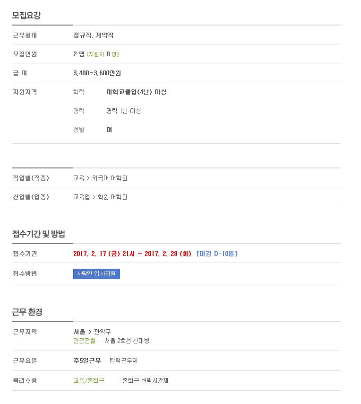Click the 근무 환경 section heading
The width and height of the screenshot is (361, 404).
tap(27, 312)
